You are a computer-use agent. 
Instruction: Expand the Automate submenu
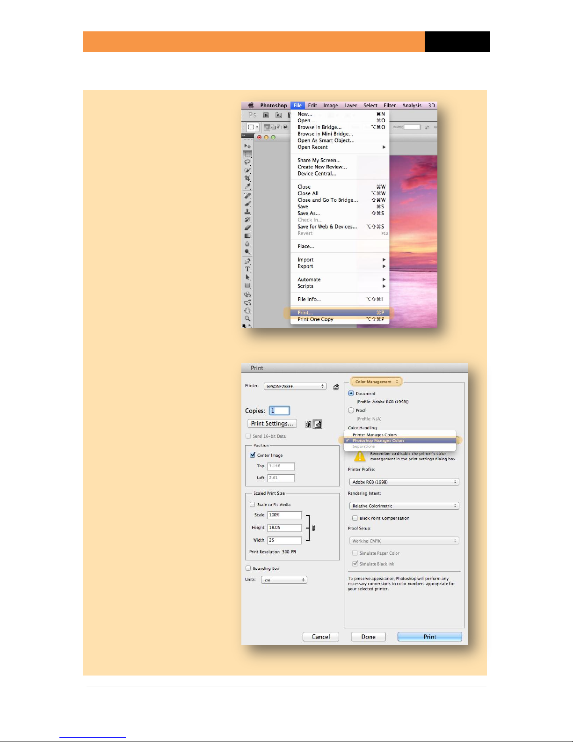340,279
